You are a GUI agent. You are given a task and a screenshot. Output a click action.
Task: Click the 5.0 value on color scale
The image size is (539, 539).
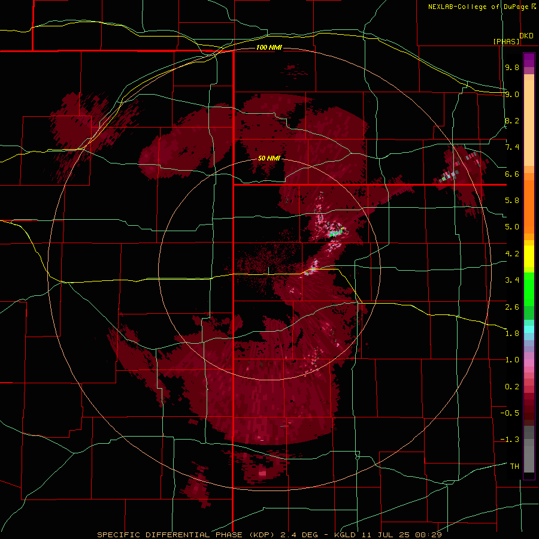coord(512,227)
